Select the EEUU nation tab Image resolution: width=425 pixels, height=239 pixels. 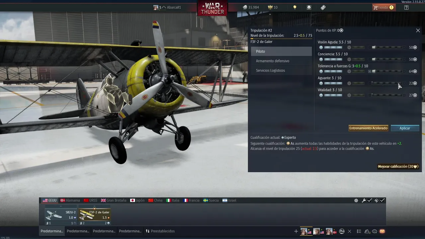[49, 200]
